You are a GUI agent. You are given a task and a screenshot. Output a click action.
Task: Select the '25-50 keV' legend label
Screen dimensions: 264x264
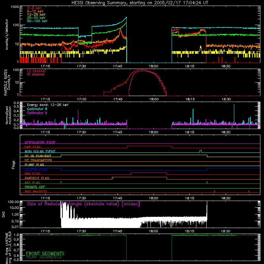(x=36, y=18)
